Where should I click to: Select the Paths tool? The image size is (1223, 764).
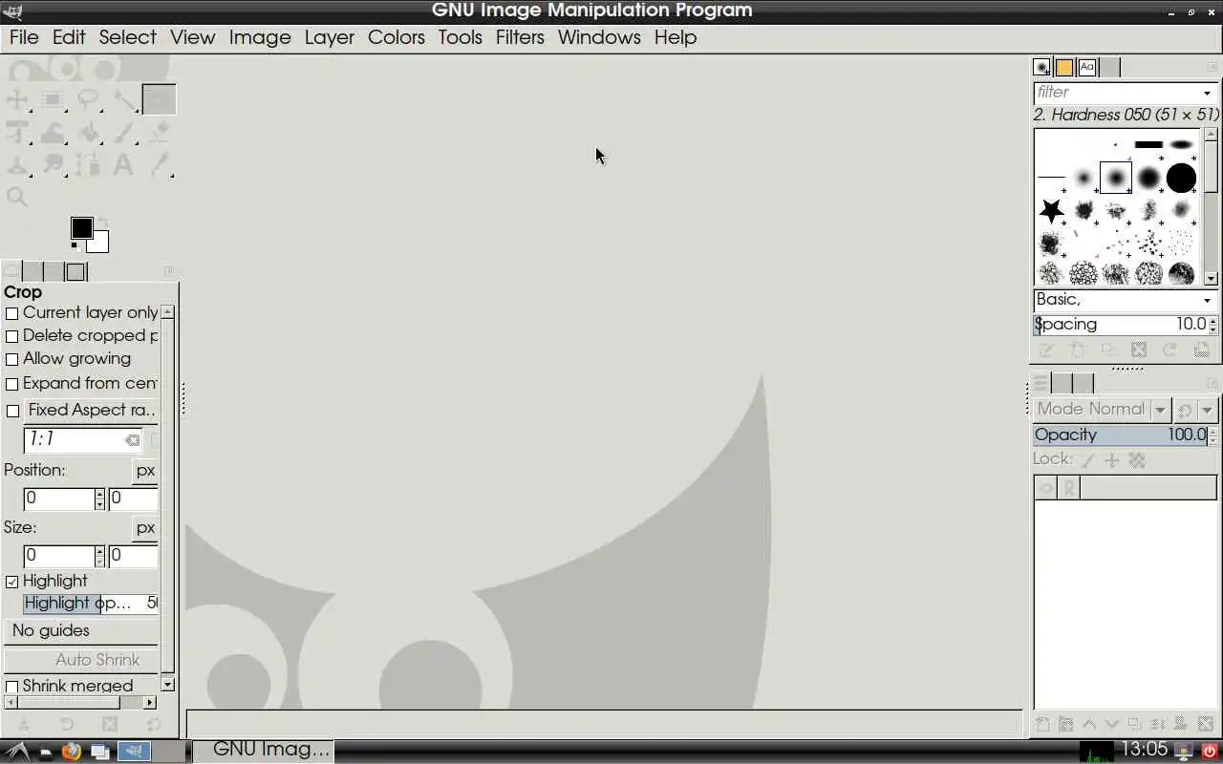(88, 165)
